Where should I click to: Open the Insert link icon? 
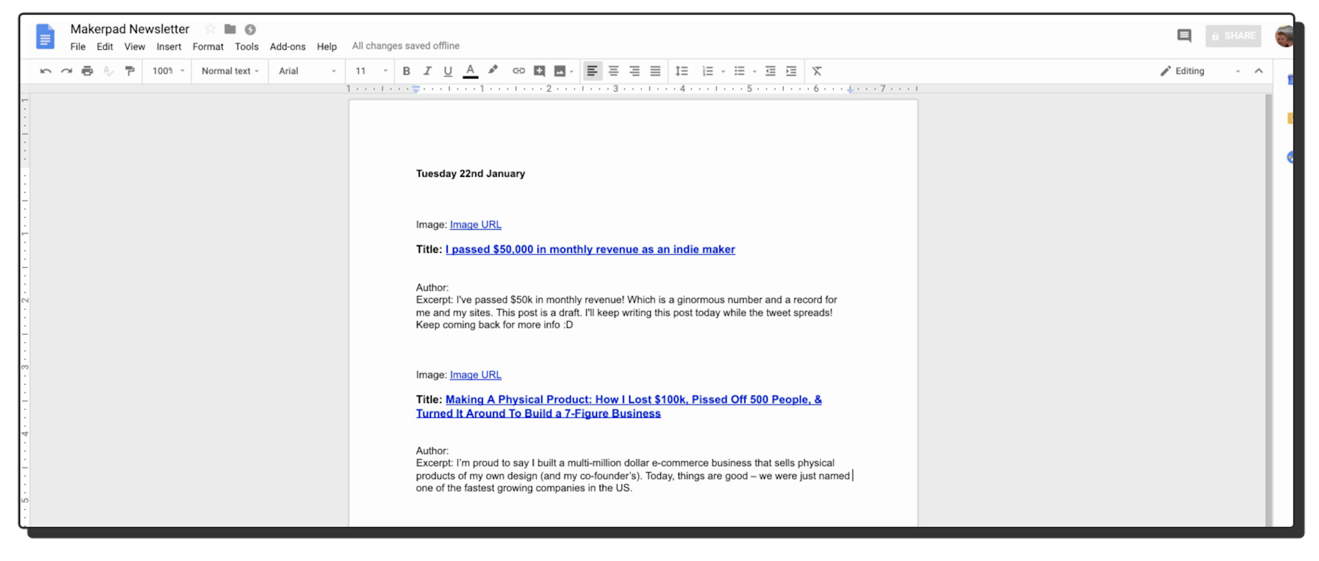click(519, 71)
